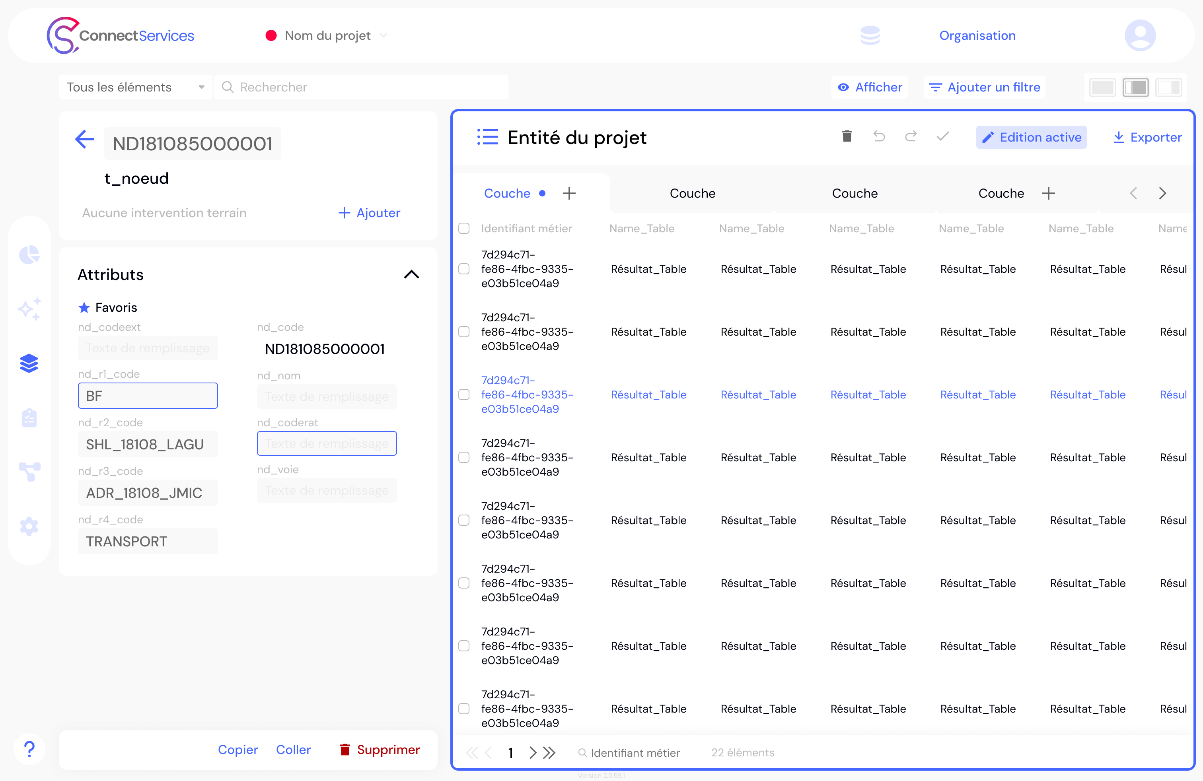Switch to the second Couche tab

tap(693, 194)
